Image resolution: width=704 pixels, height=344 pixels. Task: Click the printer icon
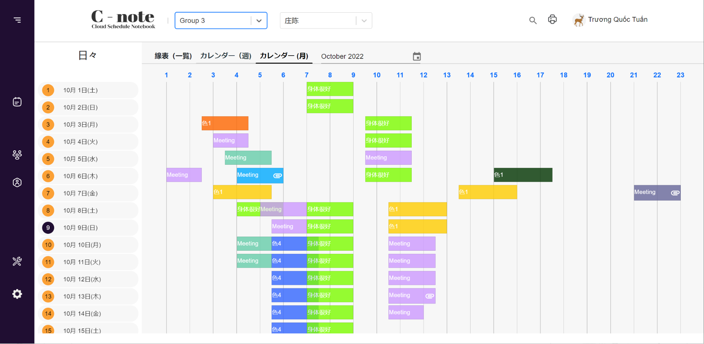tap(552, 20)
